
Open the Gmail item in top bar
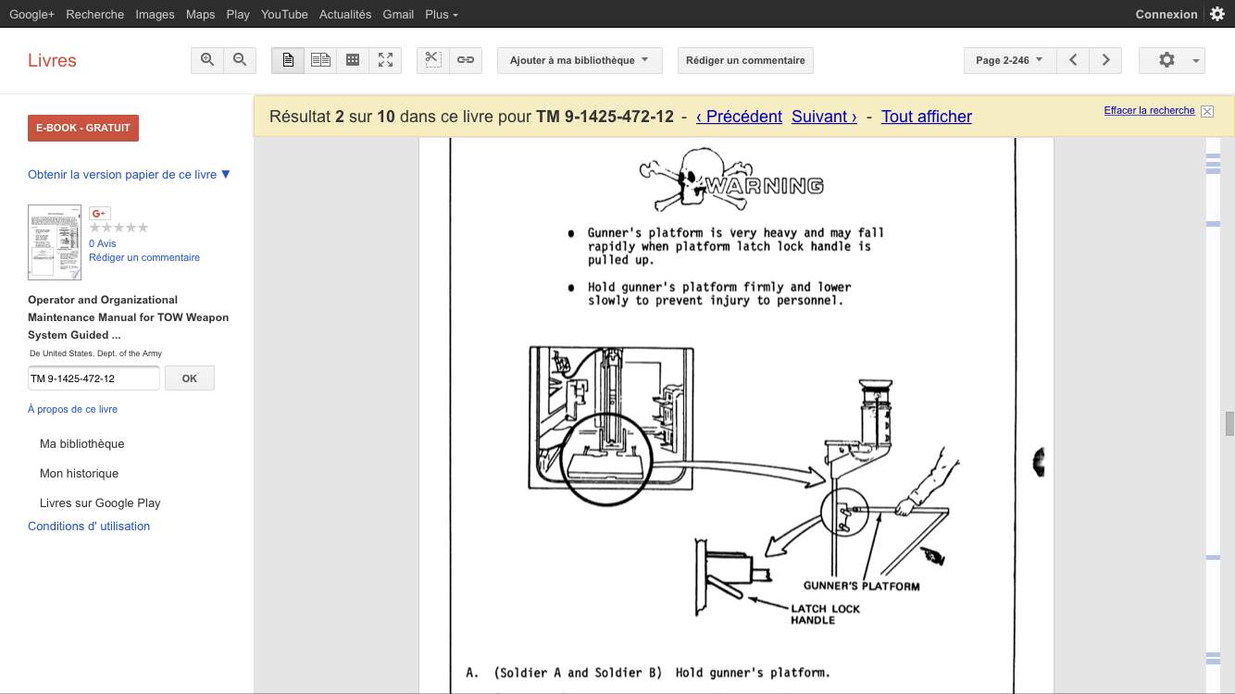398,14
